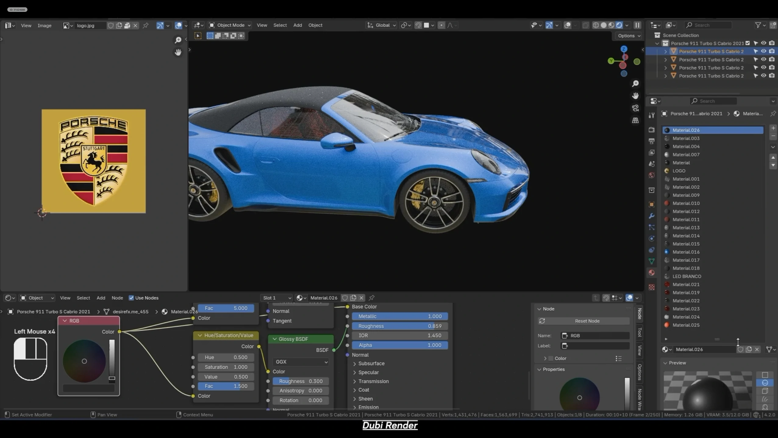Open GGX distribution dropdown in Glossy BSDF
The width and height of the screenshot is (778, 438).
click(301, 362)
